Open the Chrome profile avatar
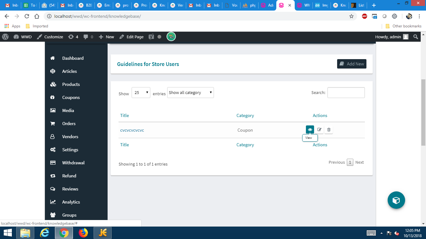 409,16
